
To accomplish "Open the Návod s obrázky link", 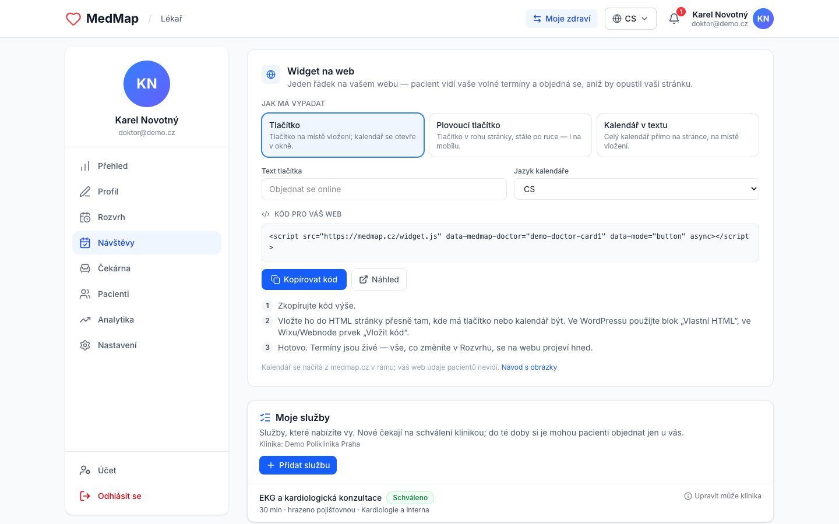I will click(529, 367).
